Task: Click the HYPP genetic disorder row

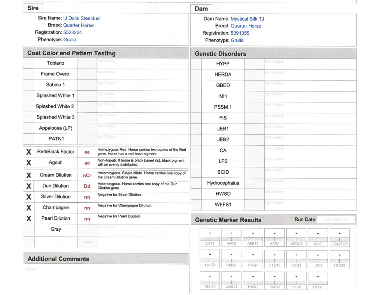Action: [223, 64]
